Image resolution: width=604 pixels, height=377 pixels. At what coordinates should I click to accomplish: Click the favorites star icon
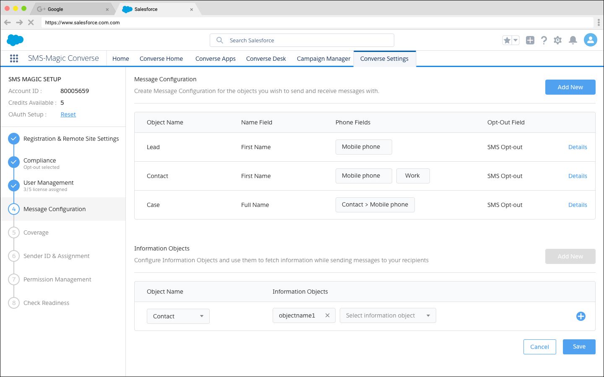(507, 40)
